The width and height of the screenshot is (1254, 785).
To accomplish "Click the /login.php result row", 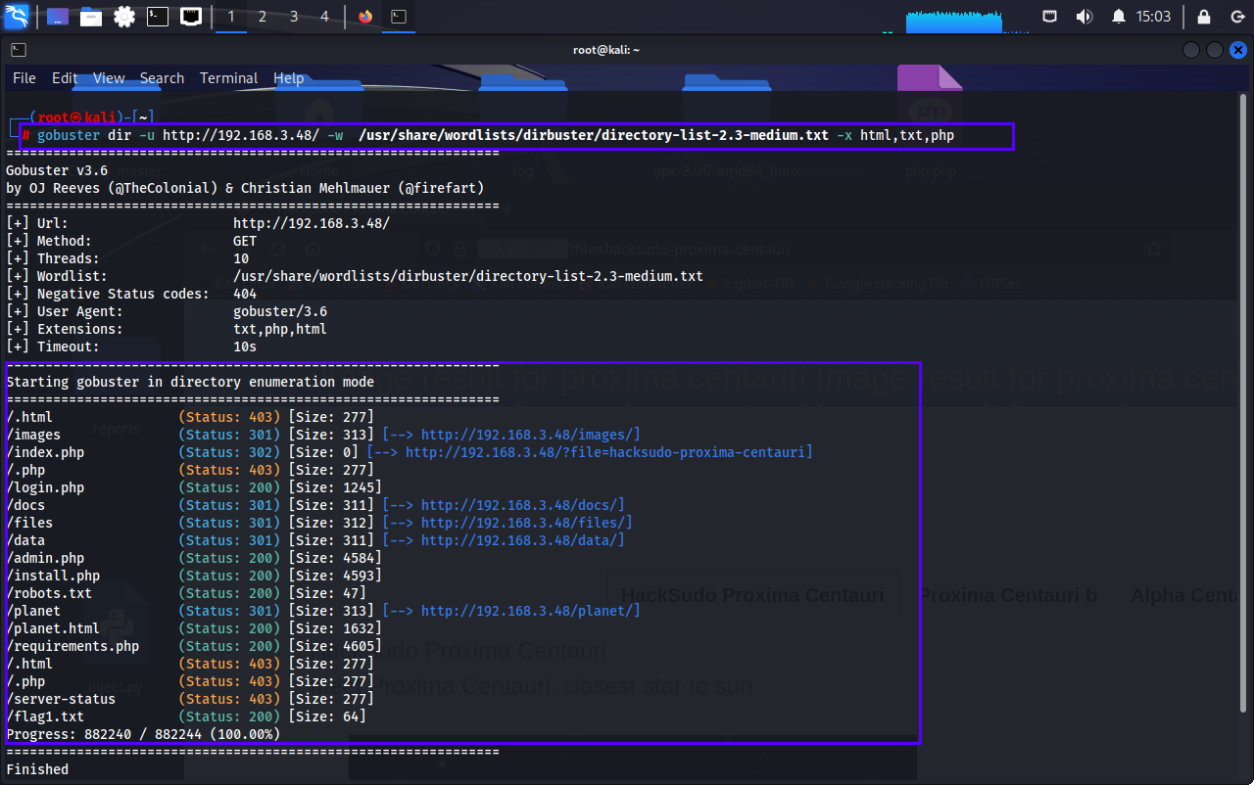I will [x=194, y=487].
